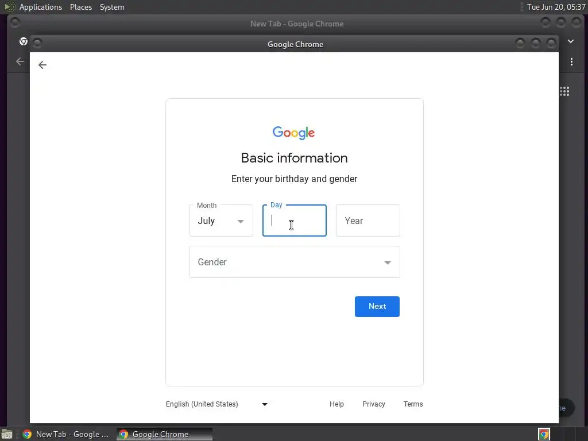This screenshot has height=441, width=588.
Task: Focus the Day input field
Action: click(x=295, y=220)
